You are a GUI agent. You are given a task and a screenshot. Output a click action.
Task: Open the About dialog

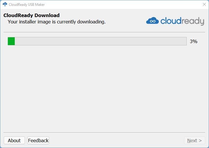(14, 140)
